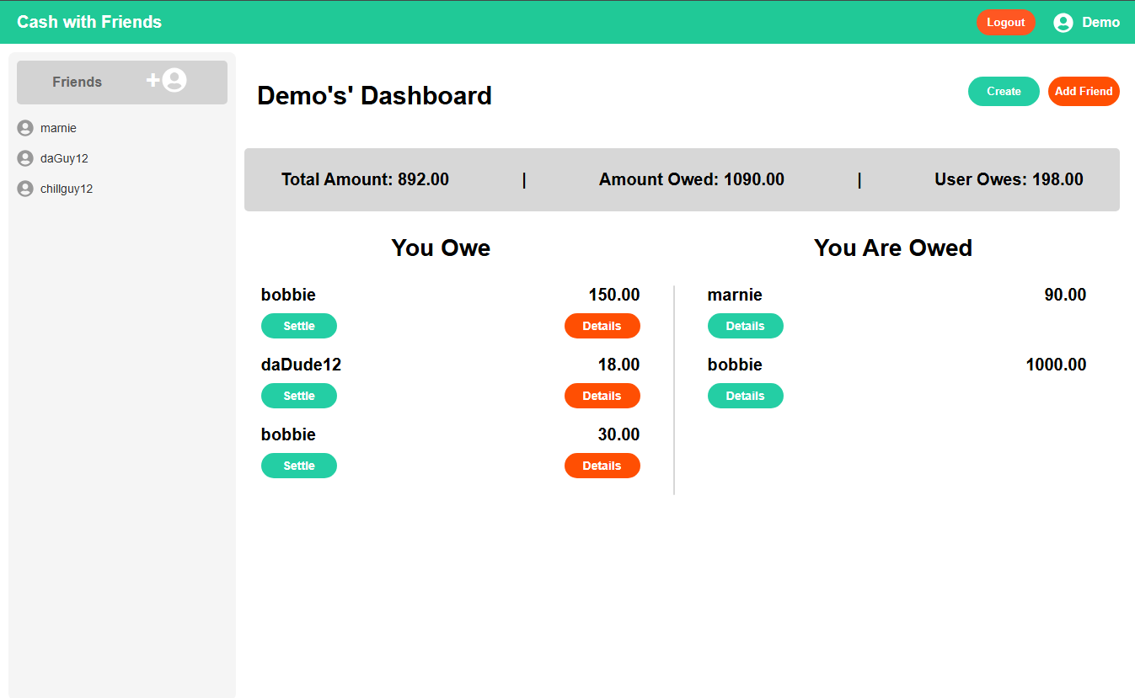Click marnie's avatar icon in friends list
Viewport: 1135px width, 698px height.
pos(25,128)
